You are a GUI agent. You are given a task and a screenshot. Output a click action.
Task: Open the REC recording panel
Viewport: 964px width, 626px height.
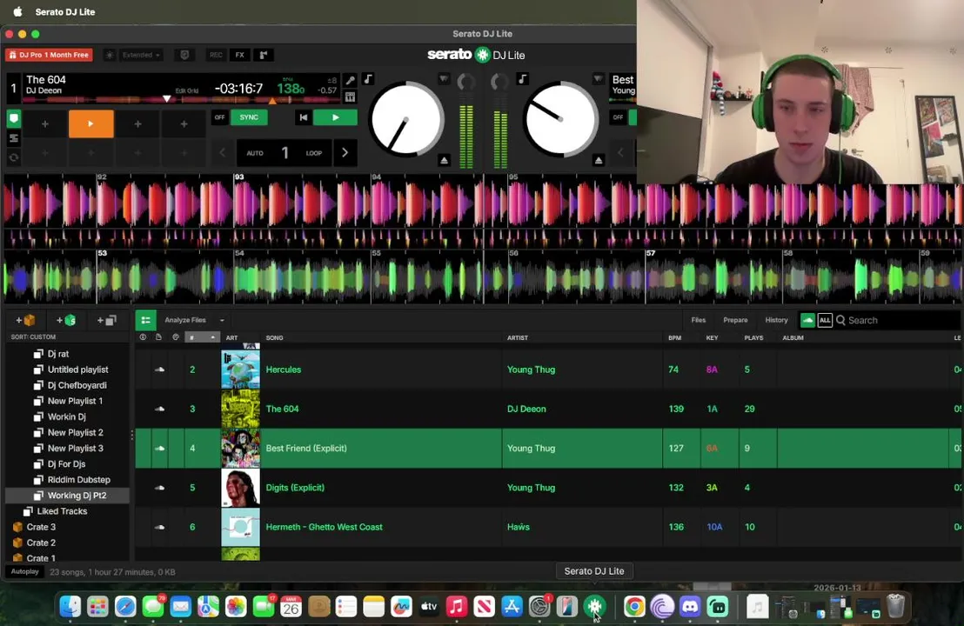point(216,55)
